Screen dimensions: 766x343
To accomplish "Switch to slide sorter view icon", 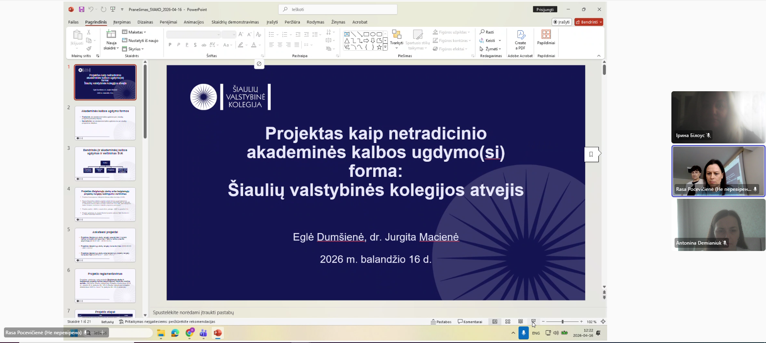I will pos(508,321).
